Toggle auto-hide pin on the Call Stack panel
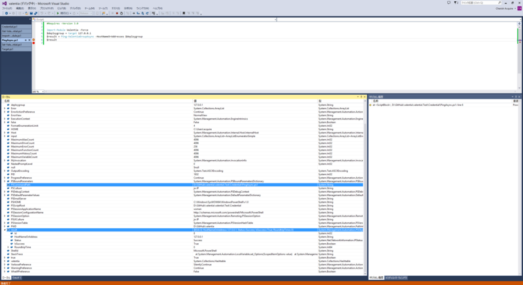 click(516, 97)
